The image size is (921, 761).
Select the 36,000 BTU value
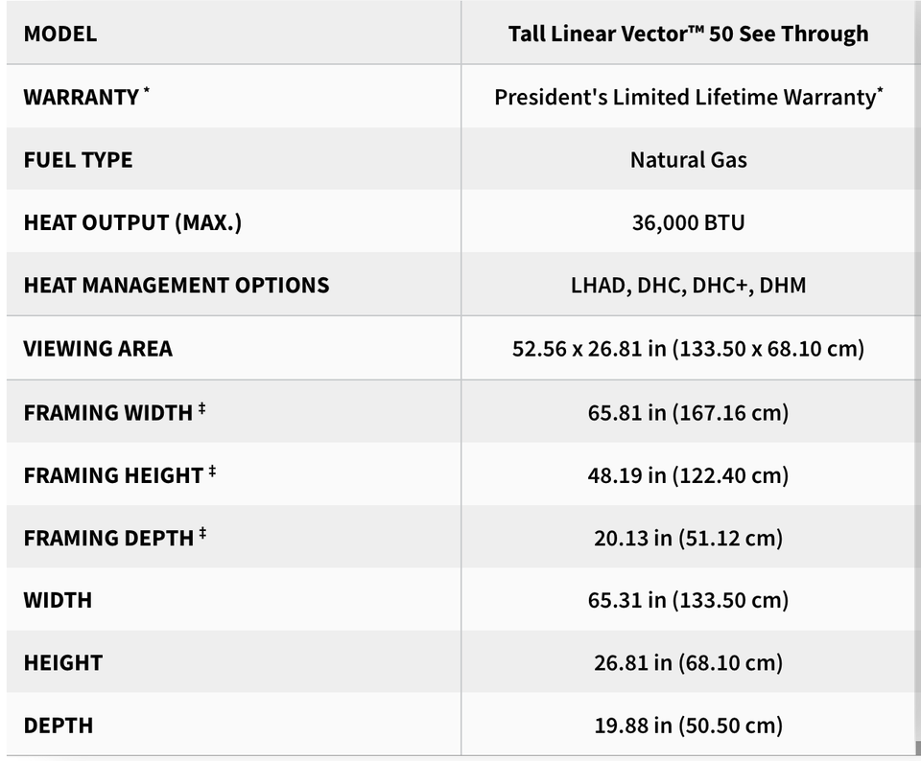689,222
